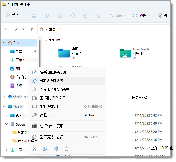Click the navigation pane scrollbar
This screenshot has width=176, height=162.
40,54
